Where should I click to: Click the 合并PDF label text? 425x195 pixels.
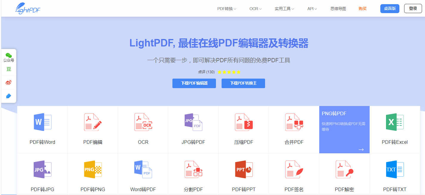coord(294,142)
